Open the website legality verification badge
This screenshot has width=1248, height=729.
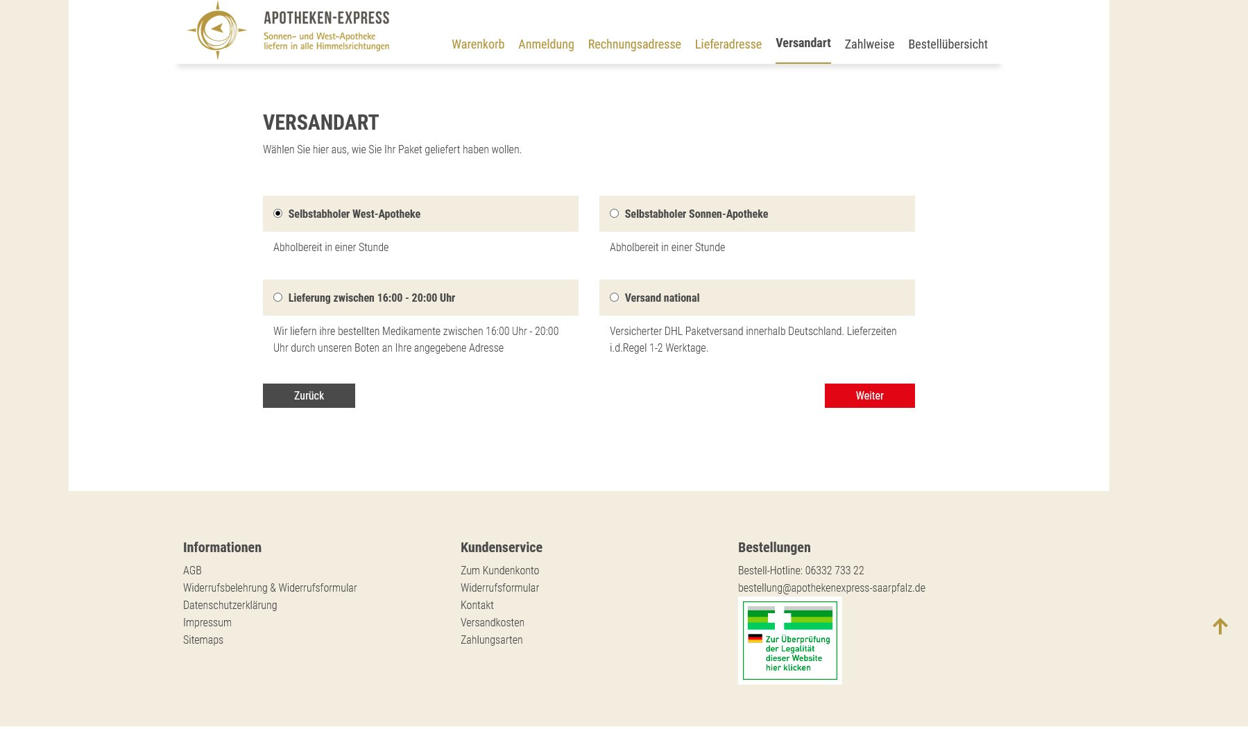point(789,640)
